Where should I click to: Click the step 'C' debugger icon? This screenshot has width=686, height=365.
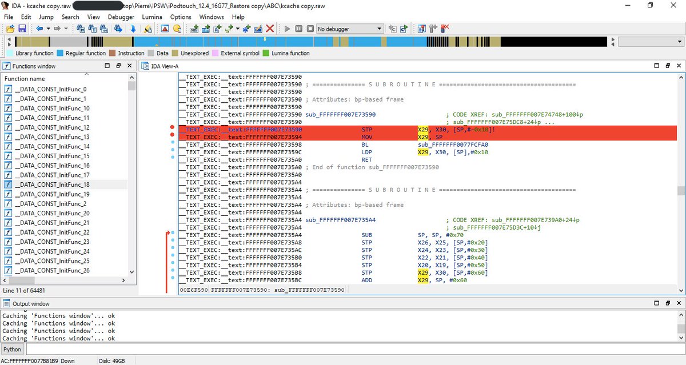click(392, 29)
